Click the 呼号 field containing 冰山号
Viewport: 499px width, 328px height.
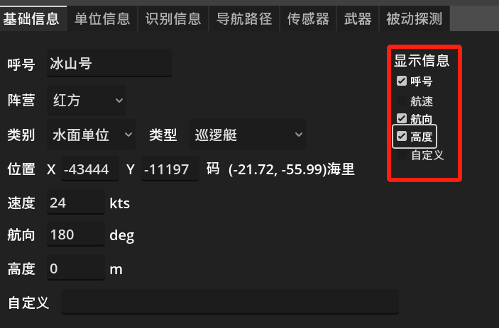109,63
